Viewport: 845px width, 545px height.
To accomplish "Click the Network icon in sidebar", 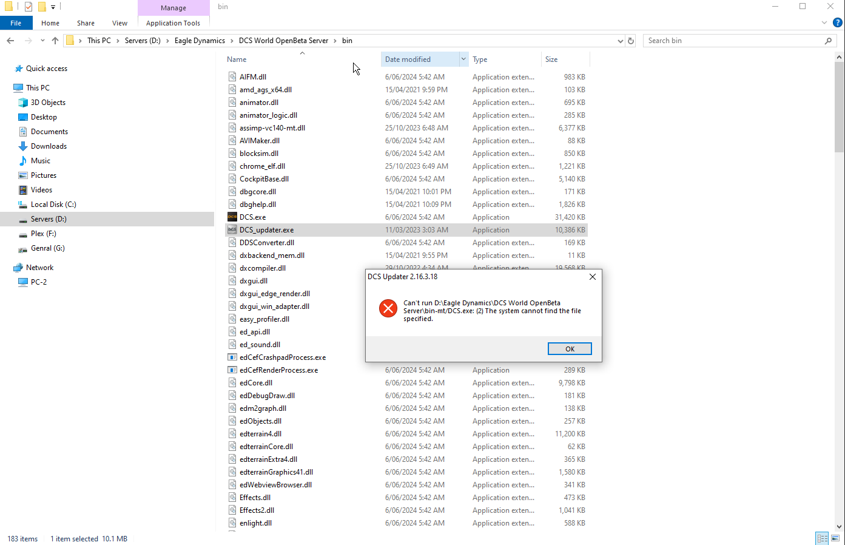I will 18,268.
